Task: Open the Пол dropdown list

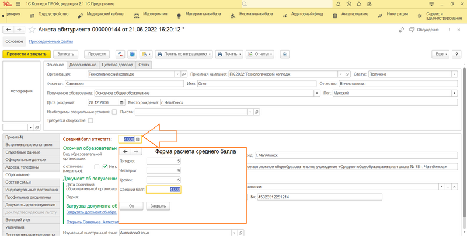Action: pyautogui.click(x=454, y=92)
